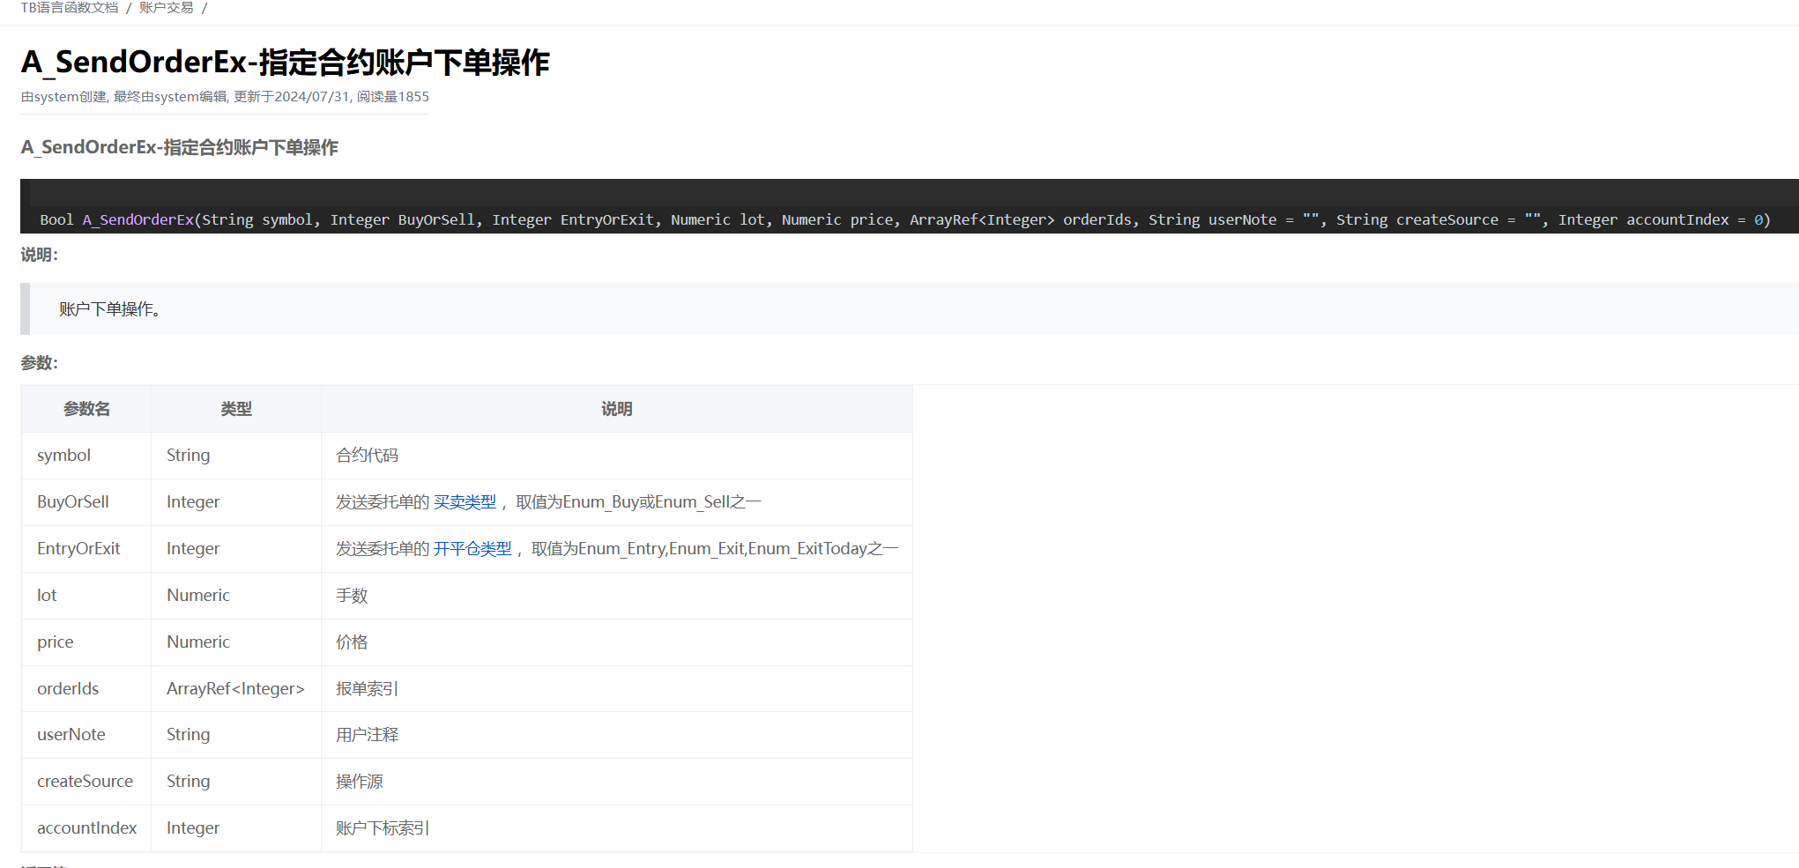Click the 账户下标索引 description cell
This screenshot has height=868, width=1799.
(383, 828)
